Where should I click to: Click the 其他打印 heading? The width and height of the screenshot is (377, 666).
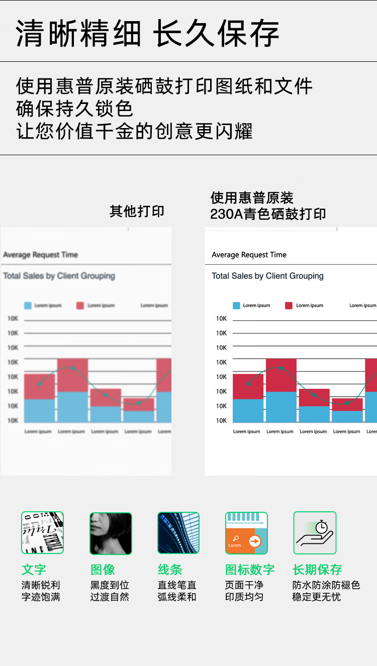137,211
